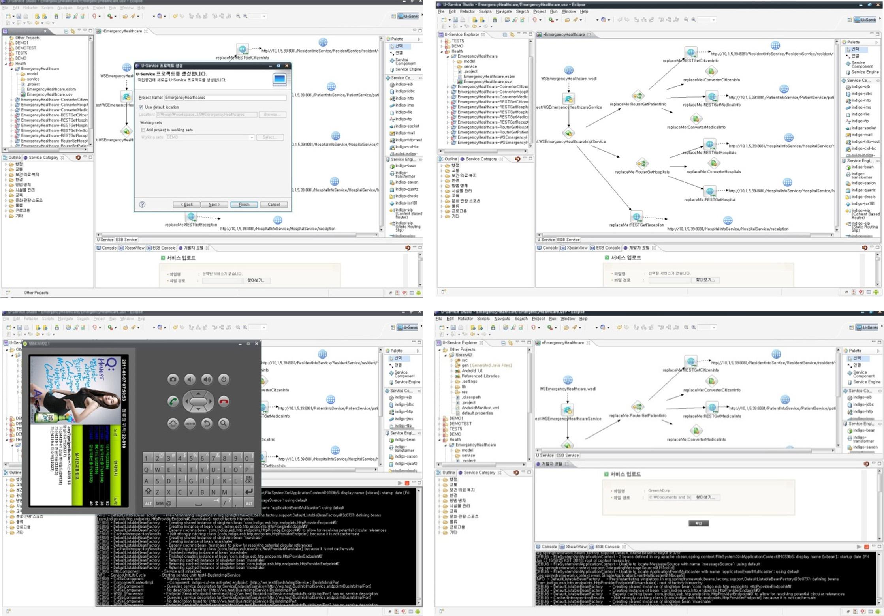
Task: Click the DEL key on emulator keyboard
Action: tap(249, 480)
